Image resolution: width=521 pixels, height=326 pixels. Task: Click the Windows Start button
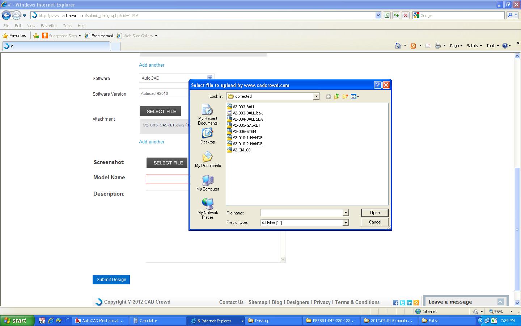coord(16,321)
